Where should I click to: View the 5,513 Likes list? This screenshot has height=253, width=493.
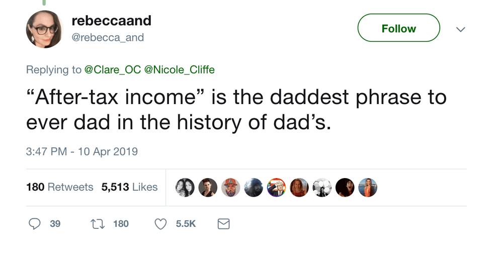pyautogui.click(x=129, y=187)
